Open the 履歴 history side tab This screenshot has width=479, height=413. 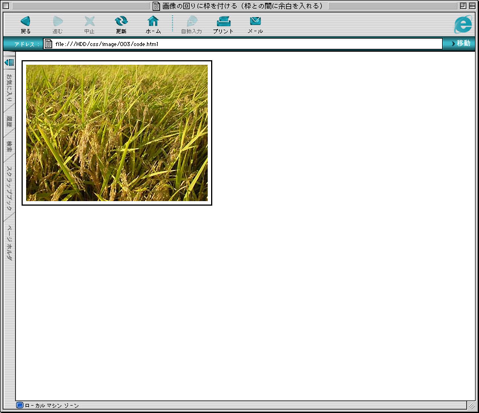pyautogui.click(x=10, y=122)
